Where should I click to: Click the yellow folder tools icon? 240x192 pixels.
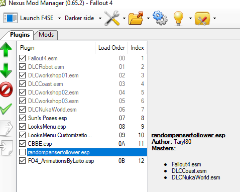[202, 18]
